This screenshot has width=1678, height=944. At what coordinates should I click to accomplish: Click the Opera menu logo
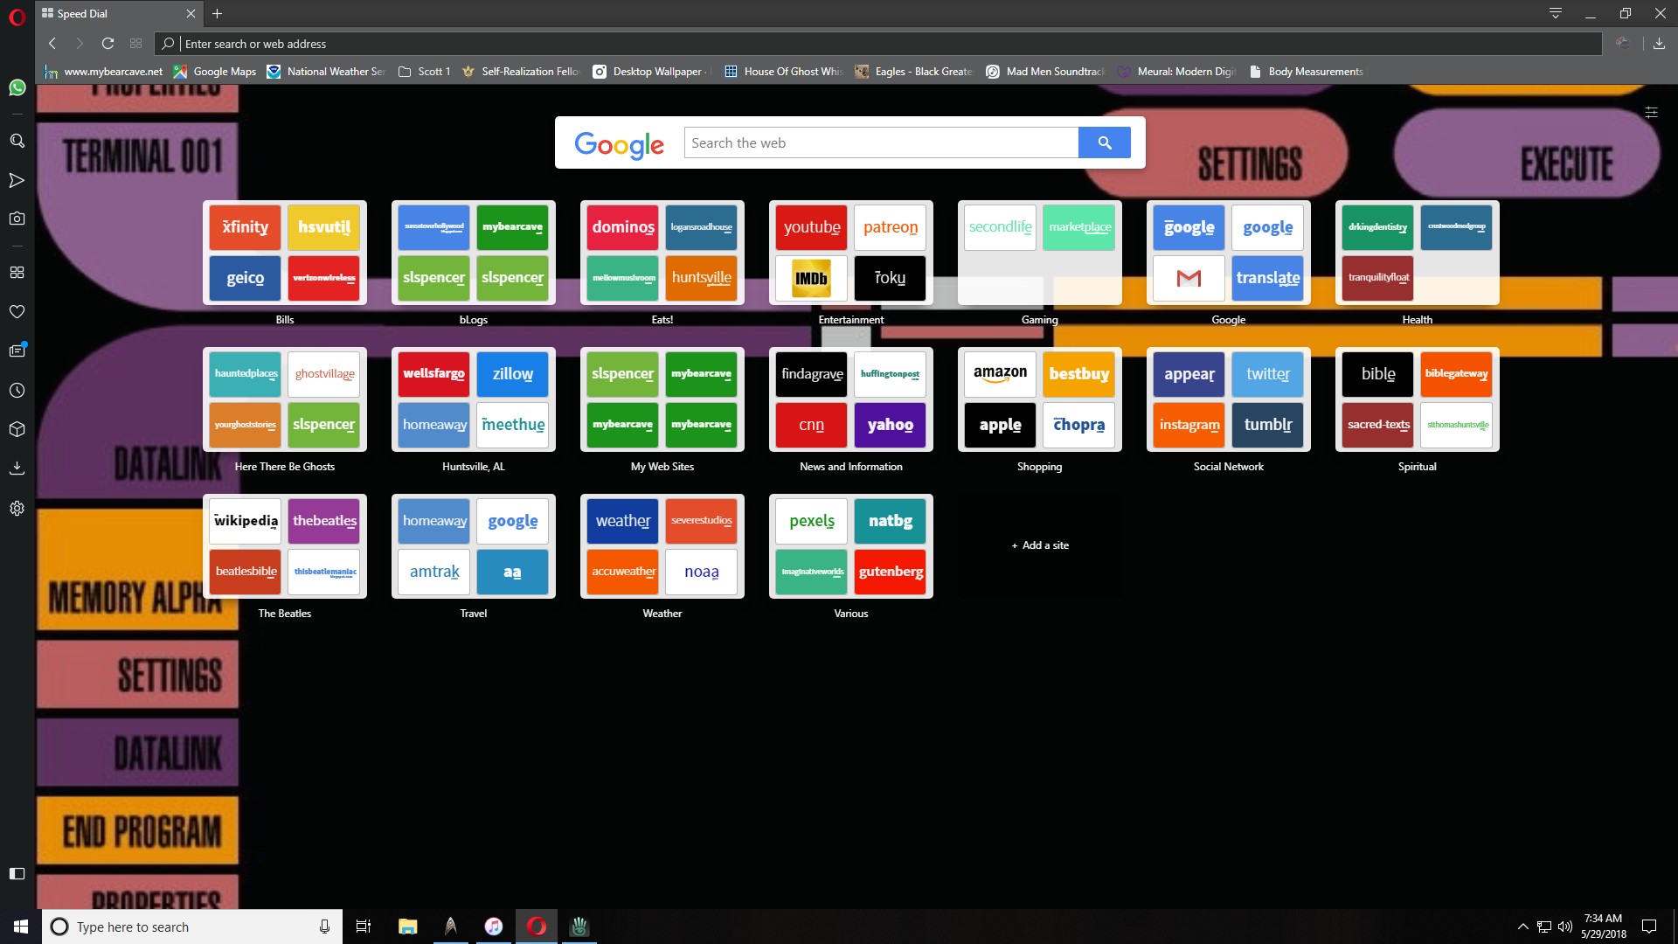17,15
